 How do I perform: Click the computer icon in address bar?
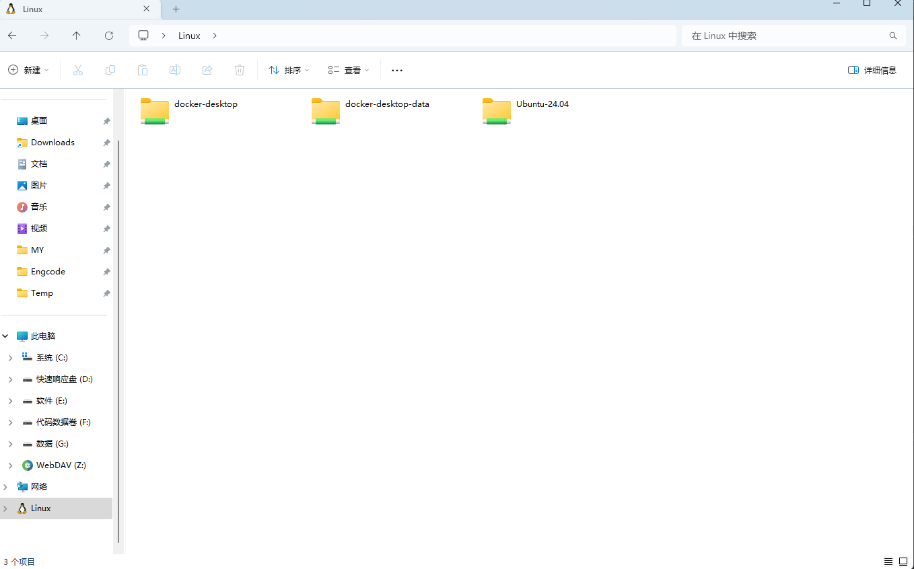(143, 36)
